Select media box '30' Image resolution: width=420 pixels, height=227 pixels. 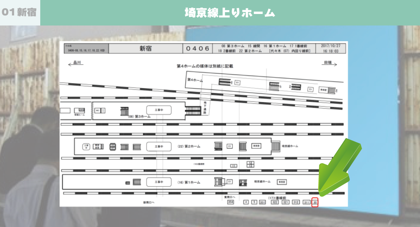pos(315,203)
